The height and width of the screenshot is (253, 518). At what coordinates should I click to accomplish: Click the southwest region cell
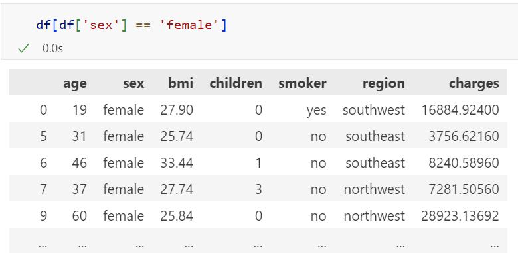374,110
